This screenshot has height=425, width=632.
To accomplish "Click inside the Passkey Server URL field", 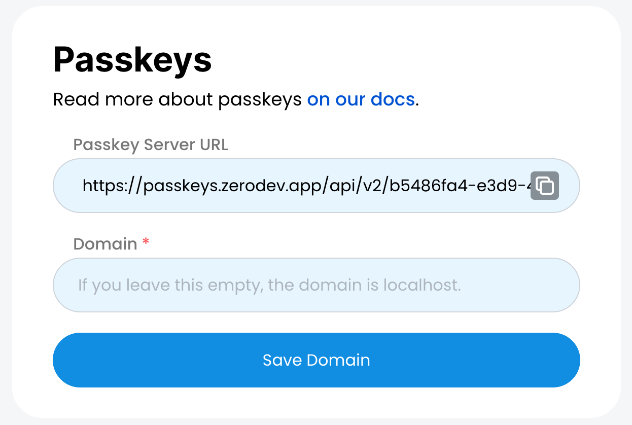I will click(304, 186).
